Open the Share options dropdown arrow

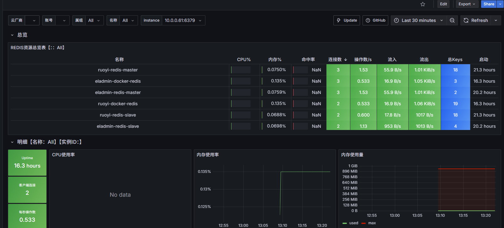coord(500,4)
